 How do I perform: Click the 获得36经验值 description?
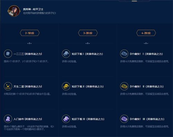(70, 127)
